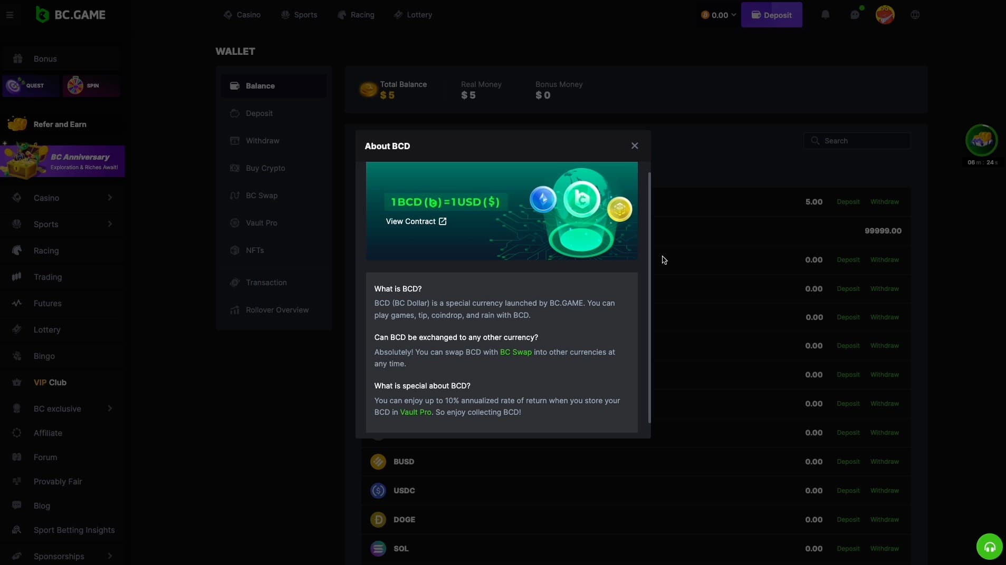Click the BC Anniversary banner
Viewport: 1006px width, 565px height.
tap(62, 161)
